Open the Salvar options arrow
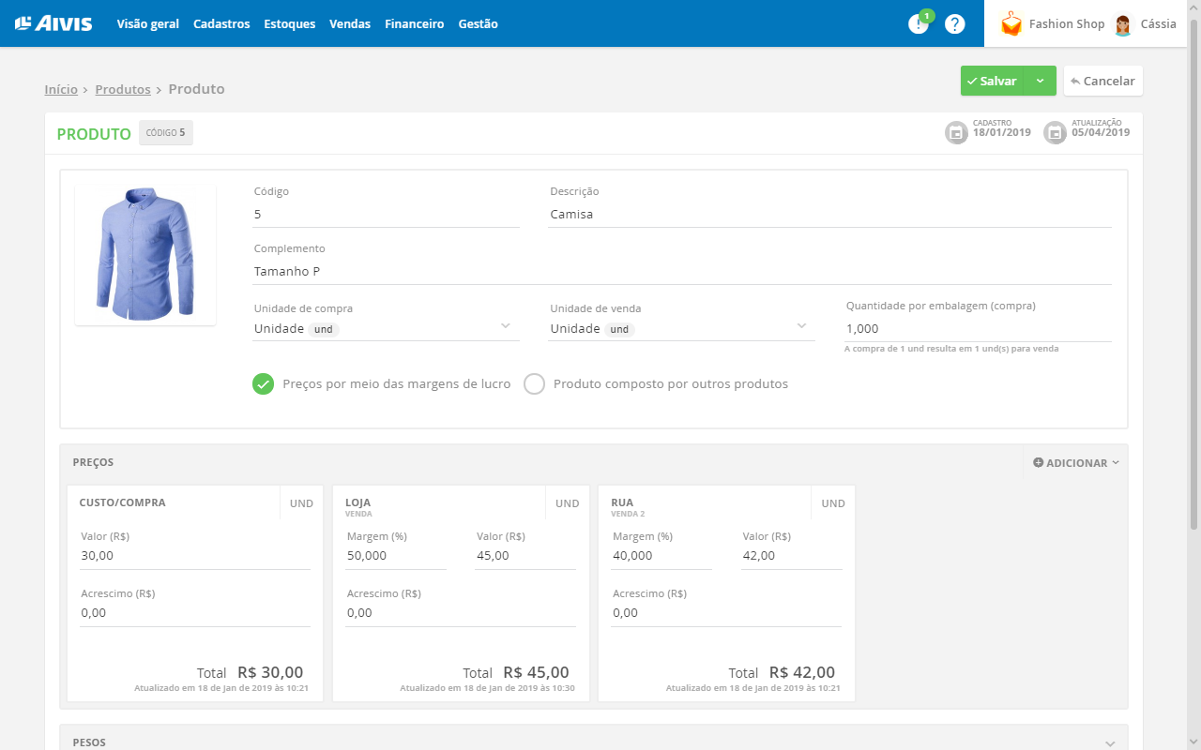 [1041, 81]
